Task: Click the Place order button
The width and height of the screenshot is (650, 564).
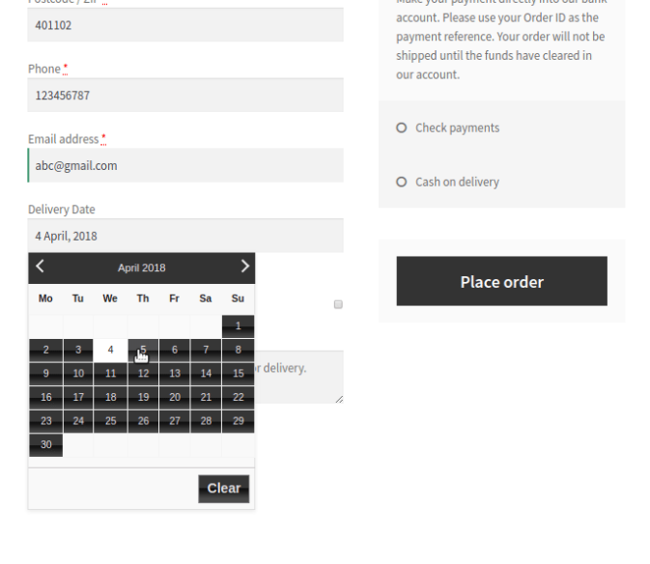Action: (501, 281)
